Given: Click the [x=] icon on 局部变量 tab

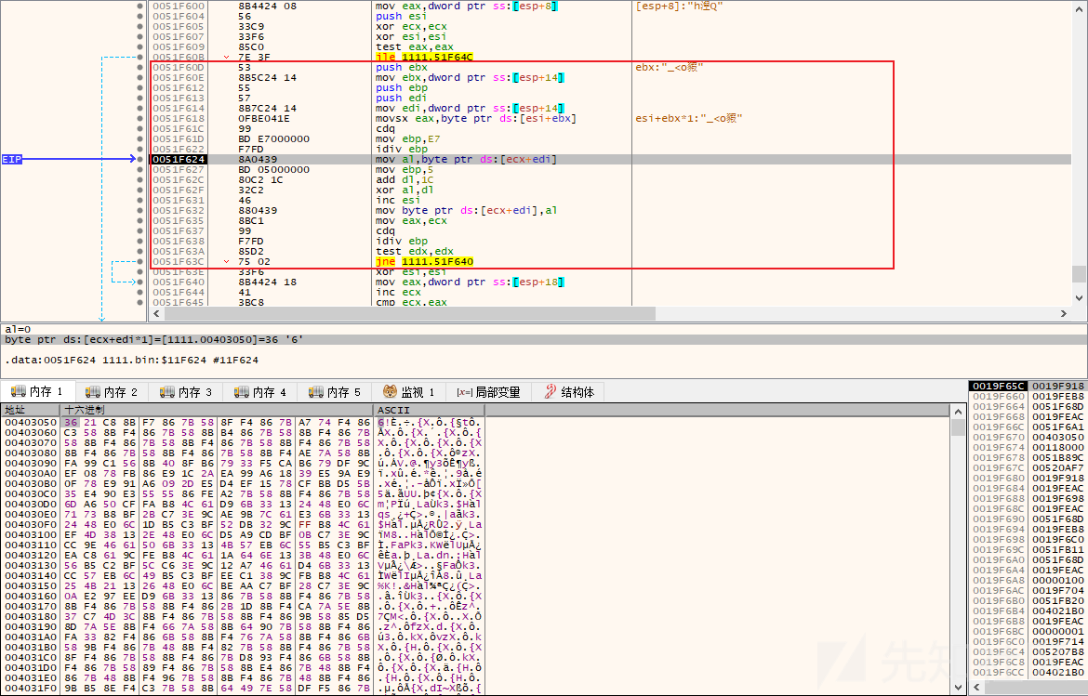Looking at the screenshot, I should (464, 392).
